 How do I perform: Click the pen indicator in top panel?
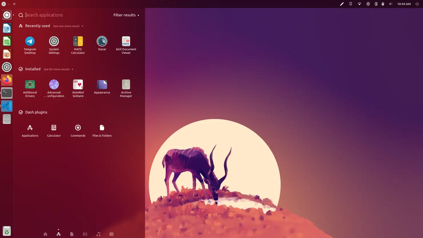tap(342, 4)
